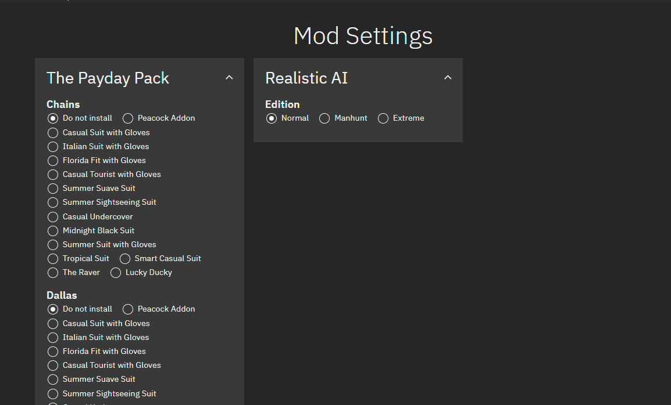Select Tropical Suit under Chains
The image size is (671, 405).
coord(53,259)
